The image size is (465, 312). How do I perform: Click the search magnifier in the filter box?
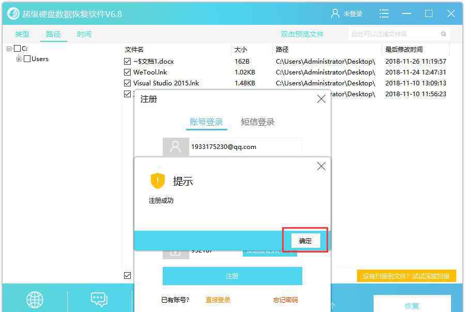pyautogui.click(x=443, y=34)
